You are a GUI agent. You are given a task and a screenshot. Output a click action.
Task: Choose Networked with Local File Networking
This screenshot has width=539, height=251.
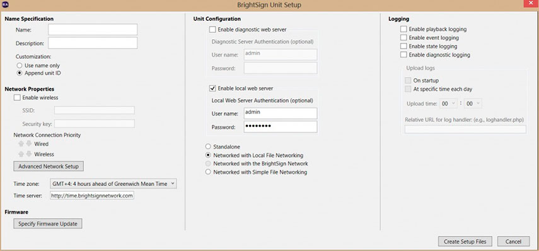(x=207, y=155)
